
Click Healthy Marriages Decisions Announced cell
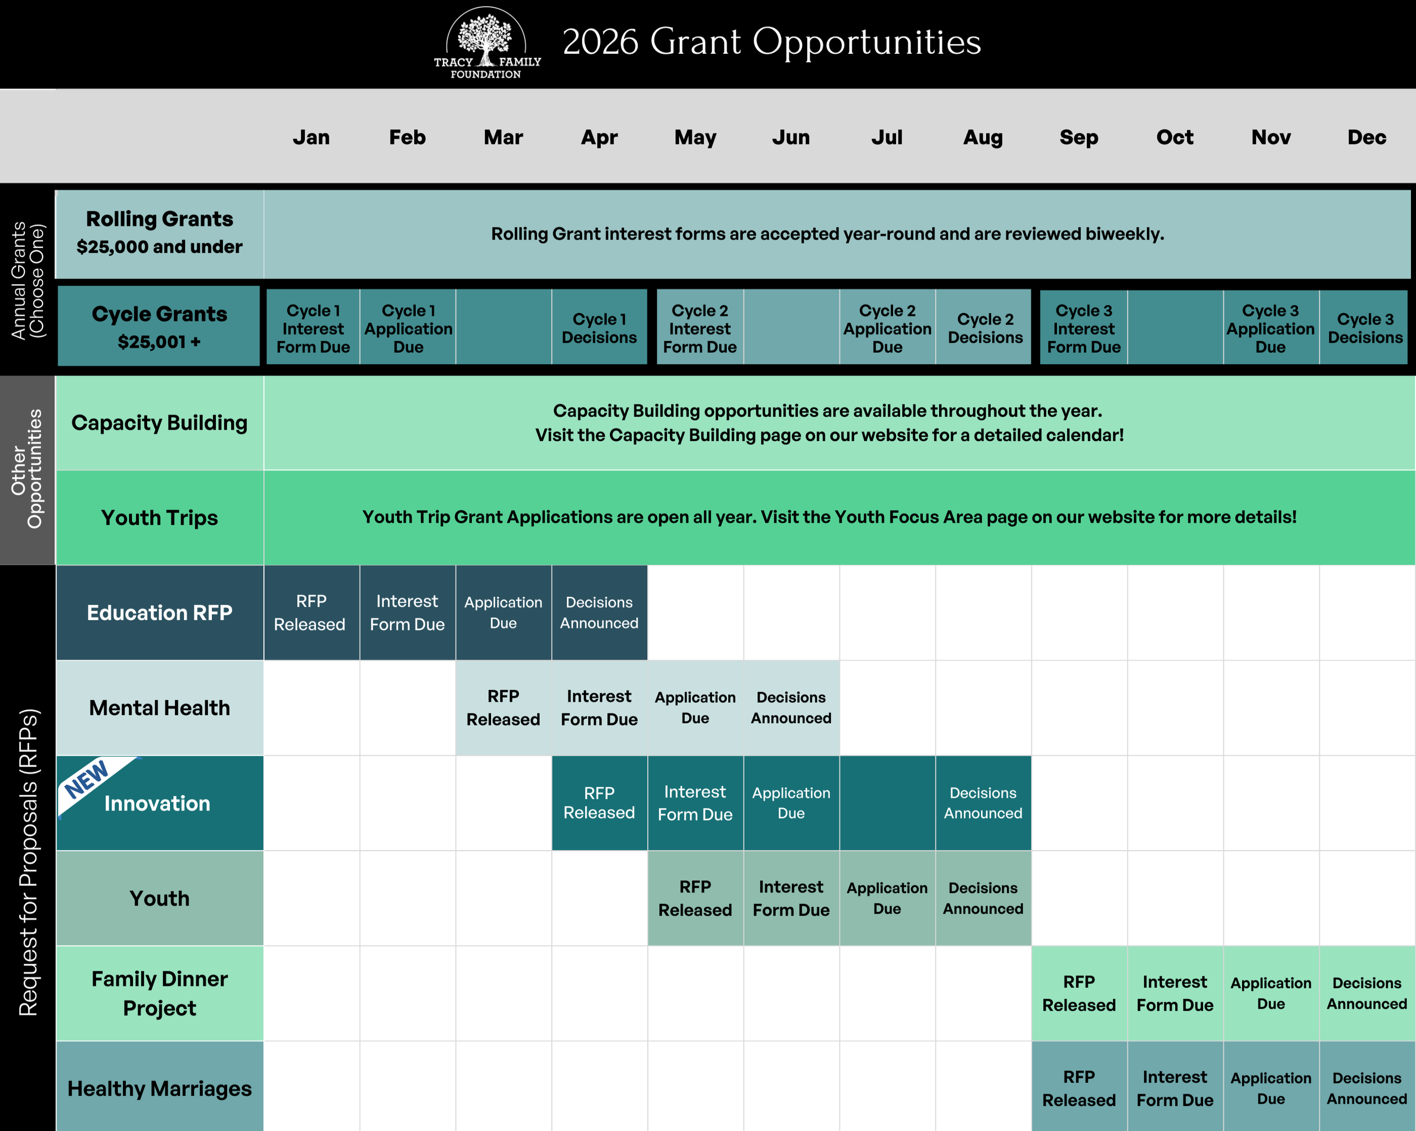click(1366, 1087)
